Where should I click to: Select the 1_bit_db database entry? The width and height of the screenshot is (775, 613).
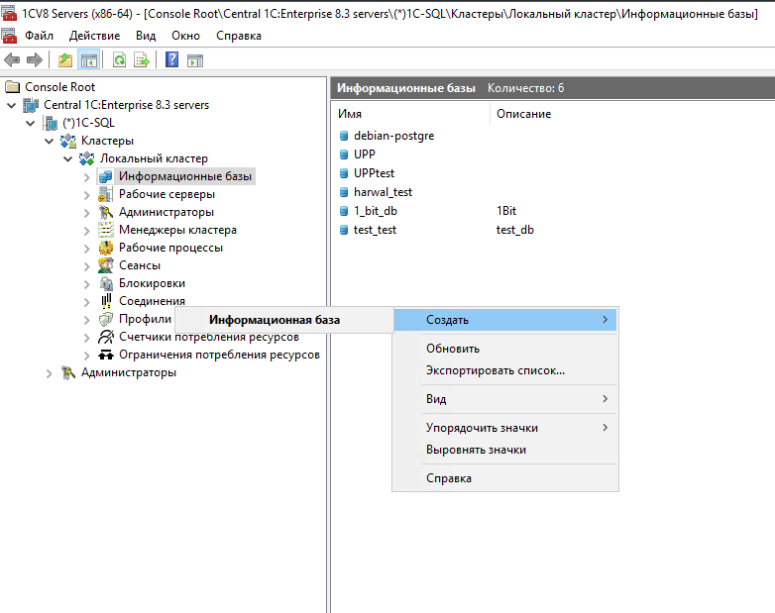[x=376, y=211]
